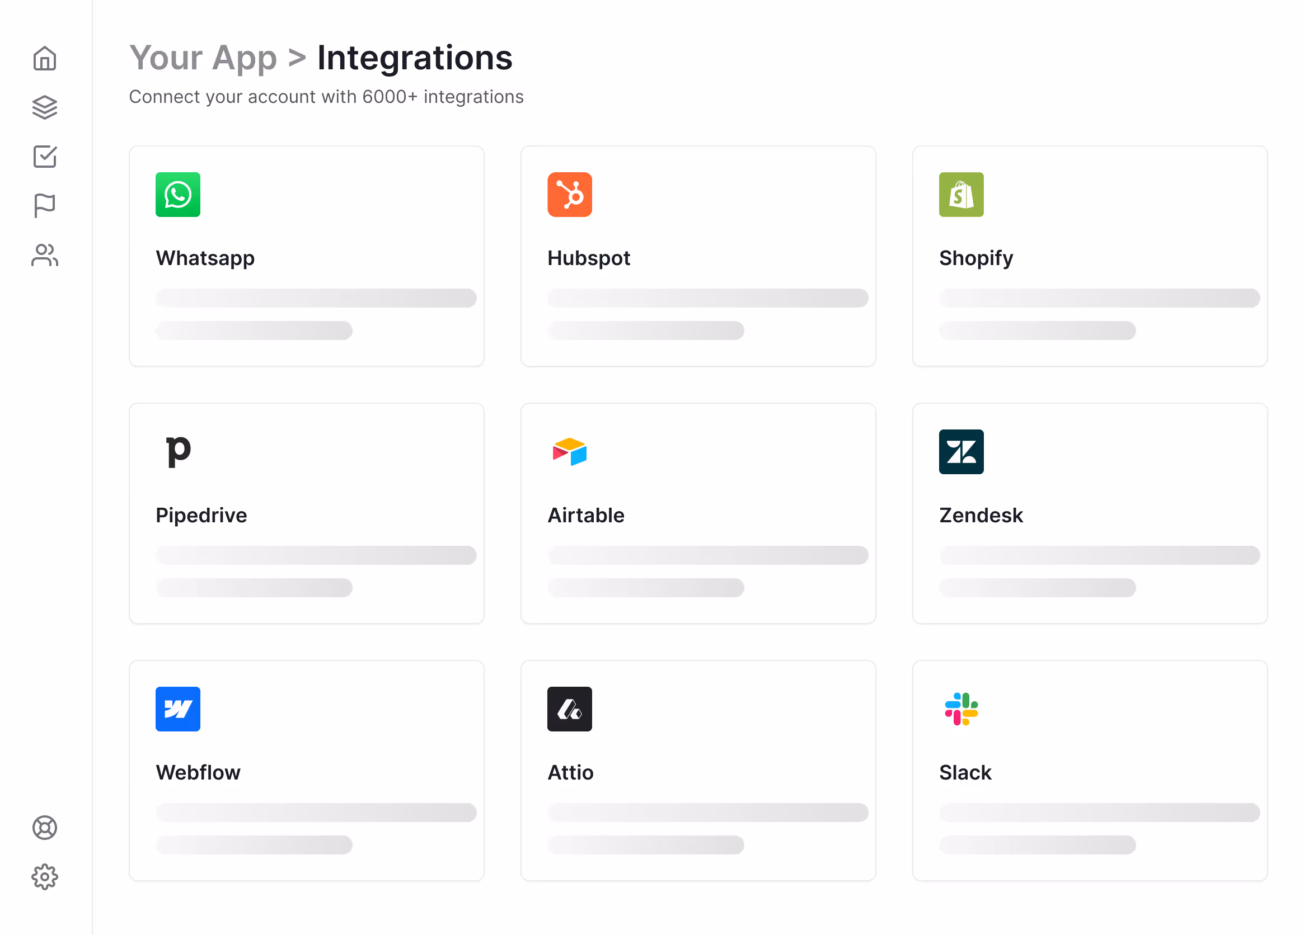
Task: Open the 'Zendesk' card title
Action: 981,516
